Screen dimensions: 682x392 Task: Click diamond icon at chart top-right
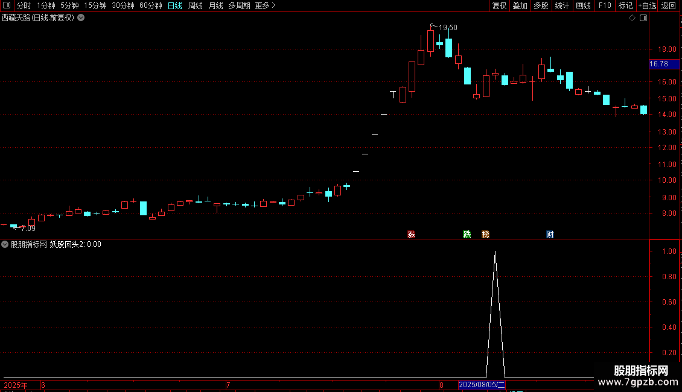(x=633, y=18)
